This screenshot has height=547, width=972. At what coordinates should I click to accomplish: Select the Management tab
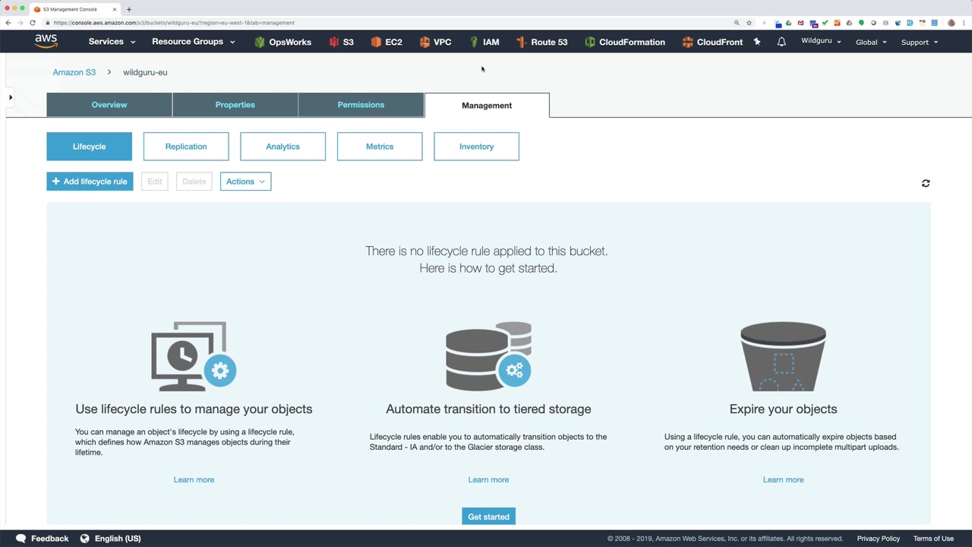tap(487, 106)
